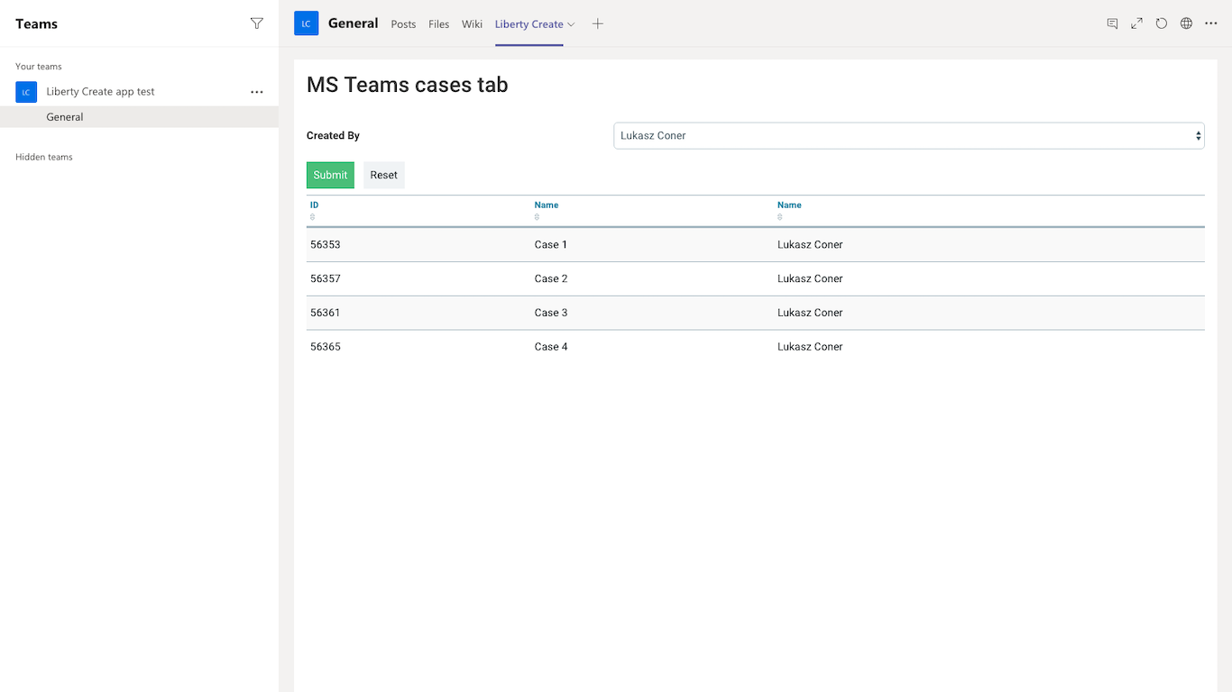Select the General channel in sidebar

click(x=139, y=117)
